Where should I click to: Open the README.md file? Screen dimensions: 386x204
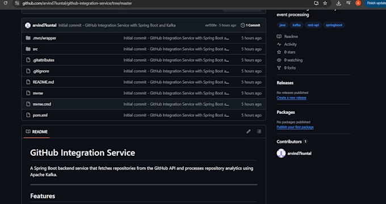[x=43, y=82]
